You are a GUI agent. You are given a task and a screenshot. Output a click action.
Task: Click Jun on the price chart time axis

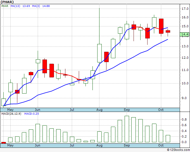[x=37, y=110]
